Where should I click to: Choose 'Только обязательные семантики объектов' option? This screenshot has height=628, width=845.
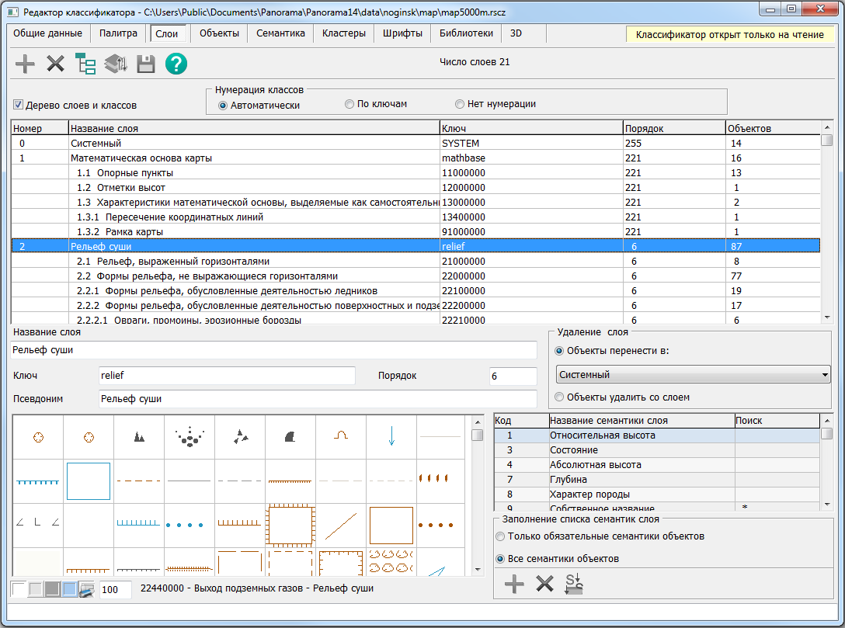point(500,536)
